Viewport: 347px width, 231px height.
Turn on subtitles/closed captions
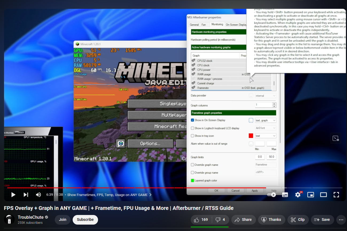pos(285,195)
